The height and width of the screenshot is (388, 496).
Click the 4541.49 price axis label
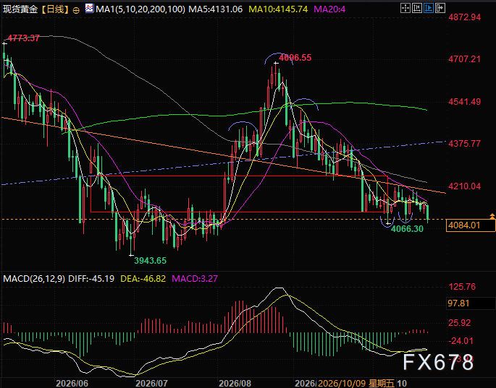click(x=464, y=102)
